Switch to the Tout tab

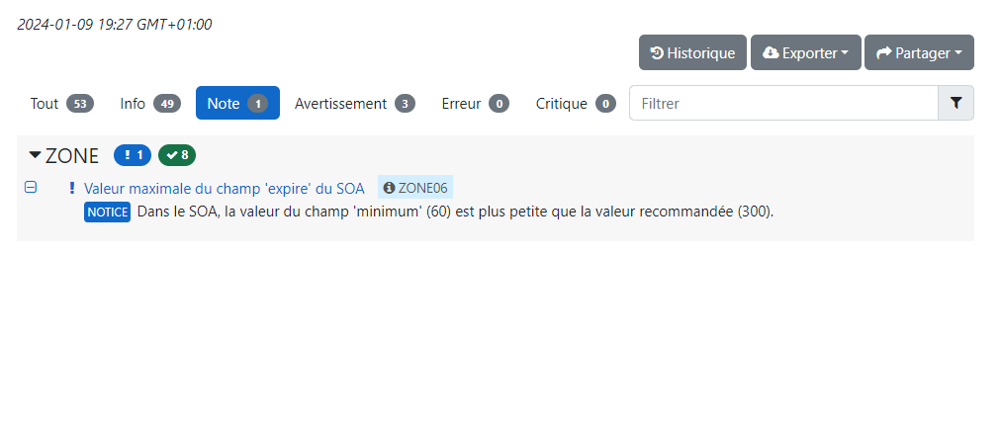coord(61,103)
